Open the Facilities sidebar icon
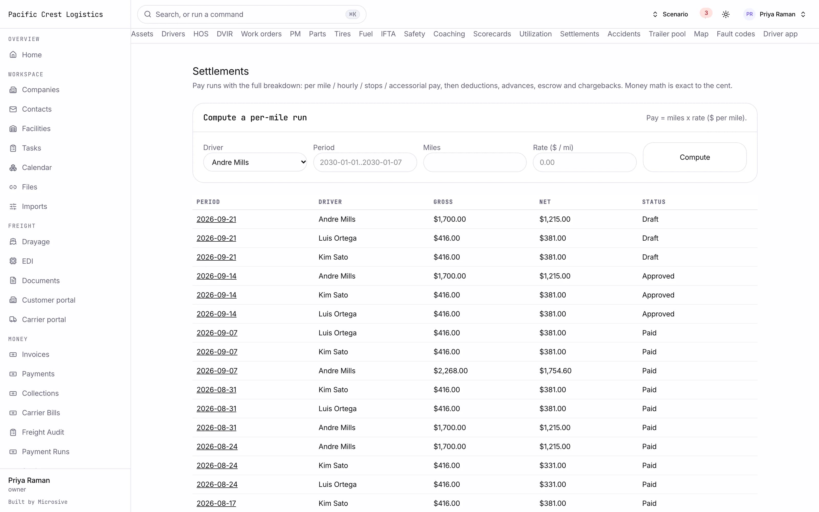Screen dimensions: 819x512 click(13, 129)
